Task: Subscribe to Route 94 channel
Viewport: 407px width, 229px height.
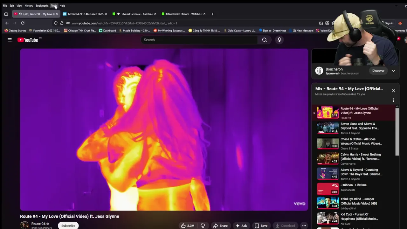Action: (68, 226)
